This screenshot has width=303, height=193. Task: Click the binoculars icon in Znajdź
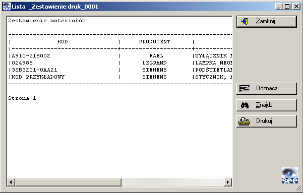[x=245, y=105]
